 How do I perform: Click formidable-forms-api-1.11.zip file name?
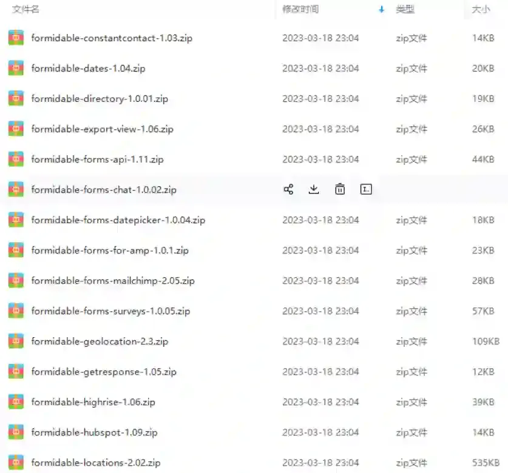(x=97, y=159)
